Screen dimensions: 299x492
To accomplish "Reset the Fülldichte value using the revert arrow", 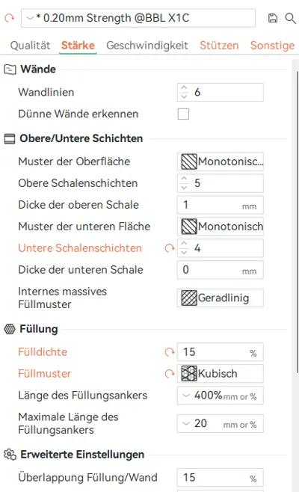I will pos(170,352).
